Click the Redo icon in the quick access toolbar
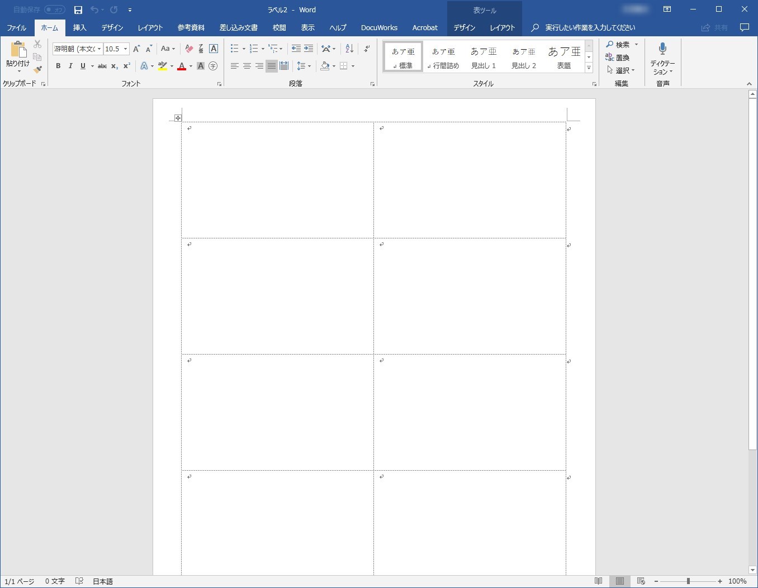Screen dimensions: 758x588 [x=114, y=10]
